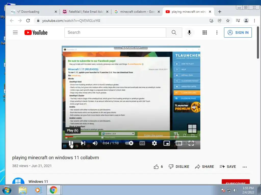
Task: Switch to theater mode
Action: [x=179, y=143]
